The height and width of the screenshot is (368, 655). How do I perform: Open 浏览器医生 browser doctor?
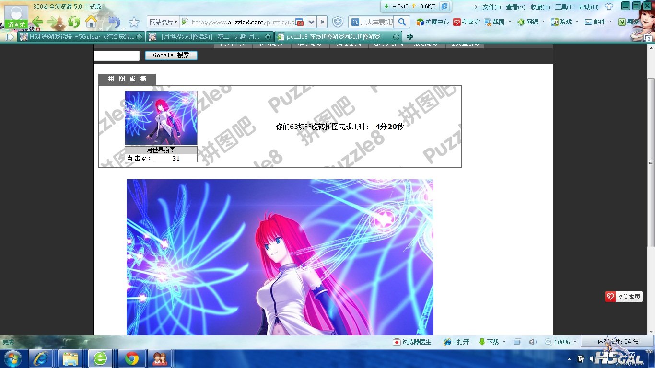(412, 342)
